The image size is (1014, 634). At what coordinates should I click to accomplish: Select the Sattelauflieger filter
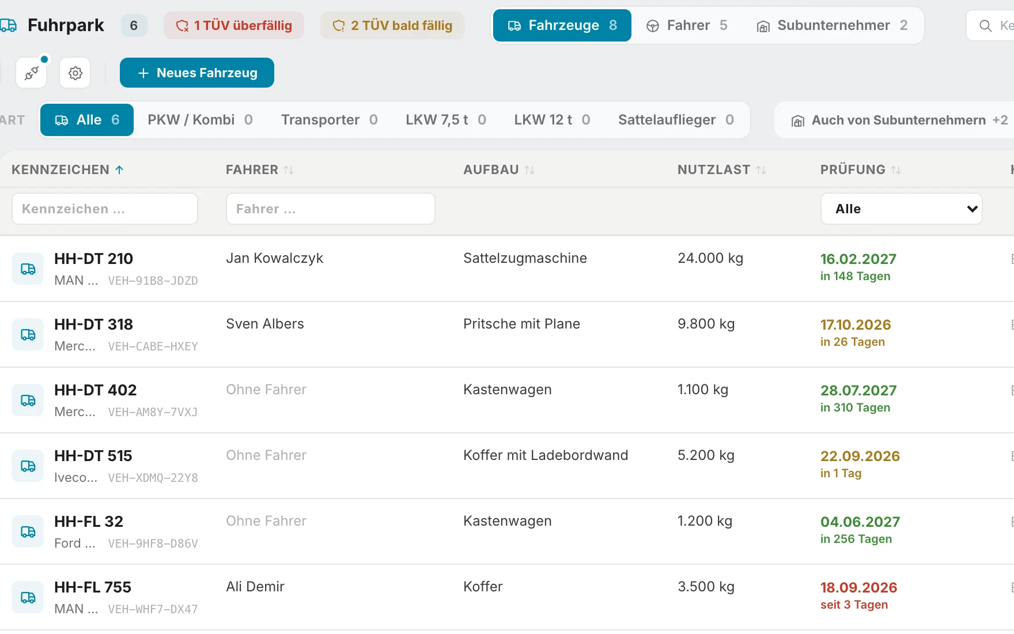pyautogui.click(x=676, y=120)
